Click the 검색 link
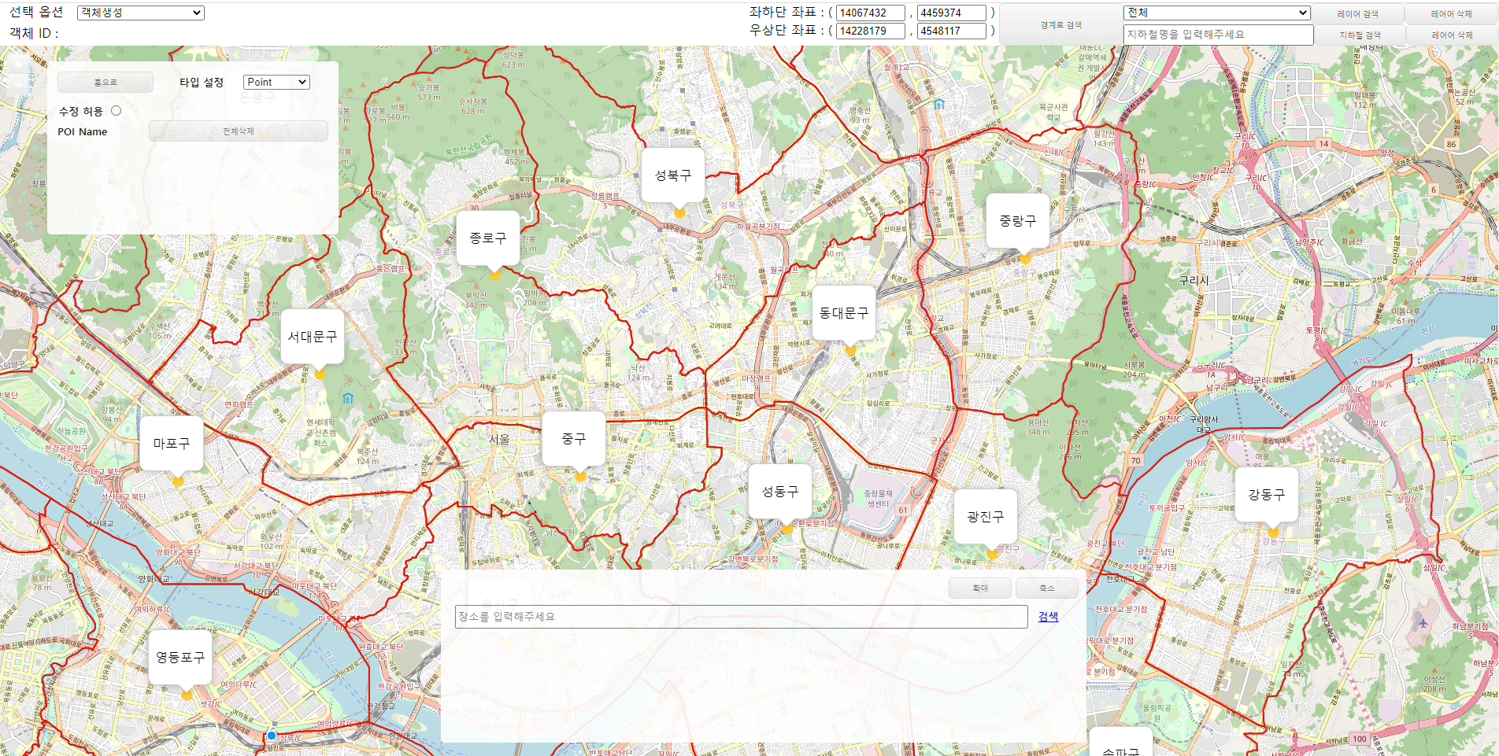This screenshot has height=756, width=1499. point(1048,616)
